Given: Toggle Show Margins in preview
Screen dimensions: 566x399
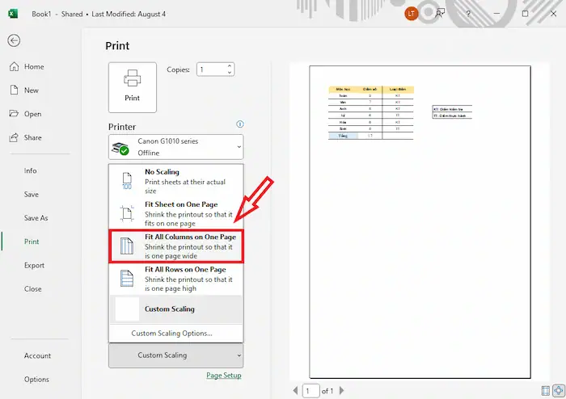Looking at the screenshot, I should pos(544,391).
